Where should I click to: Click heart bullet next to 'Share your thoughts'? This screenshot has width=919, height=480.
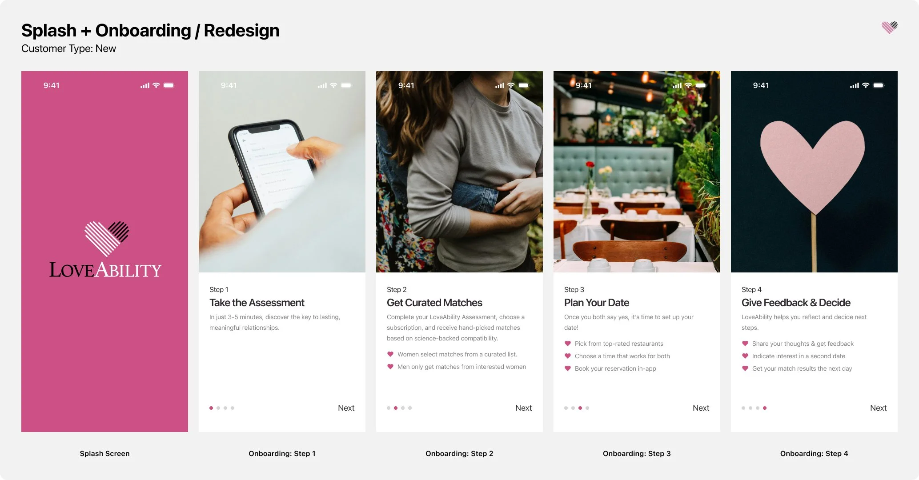tap(745, 344)
